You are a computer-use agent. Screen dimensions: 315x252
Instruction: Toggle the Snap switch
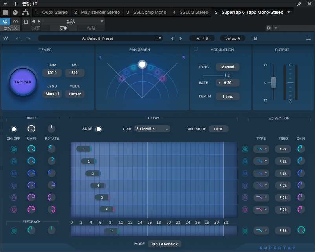tap(99, 129)
